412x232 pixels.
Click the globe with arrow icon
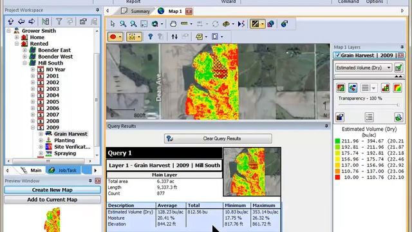[285, 24]
